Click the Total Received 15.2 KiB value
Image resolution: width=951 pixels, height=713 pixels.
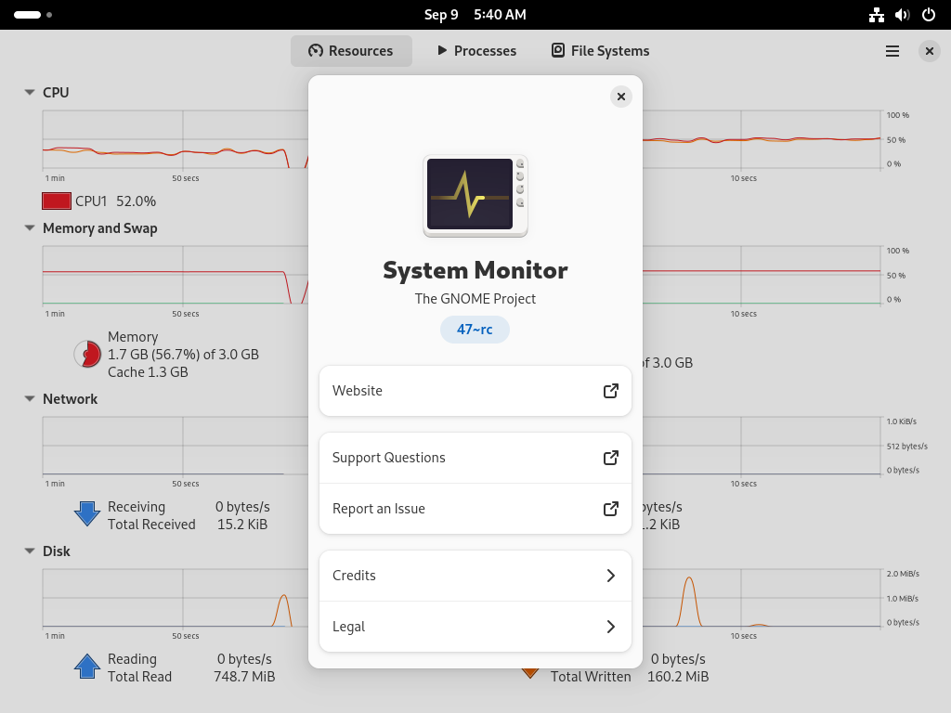242,525
